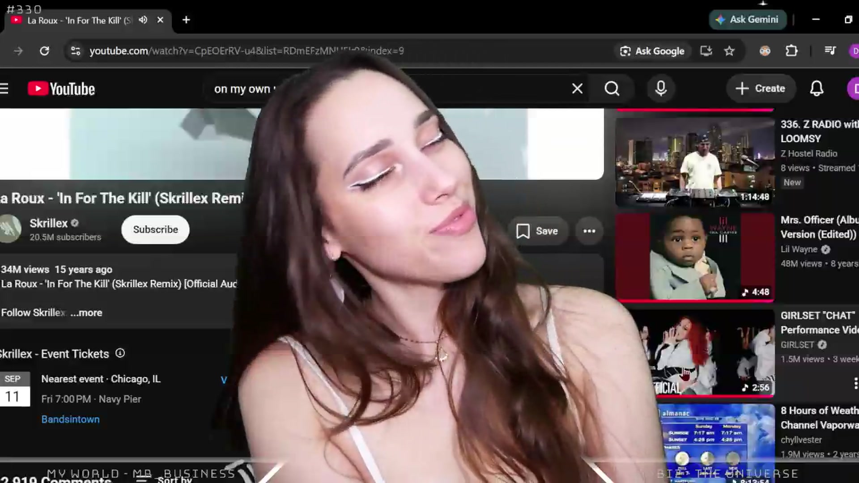Open Z Hostel Radio channel name
The image size is (859, 483).
(x=809, y=153)
